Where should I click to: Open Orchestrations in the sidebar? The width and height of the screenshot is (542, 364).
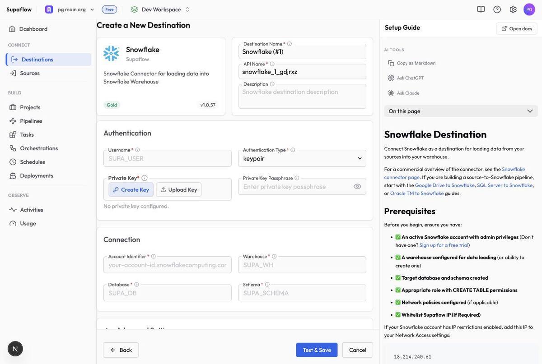pos(48,148)
